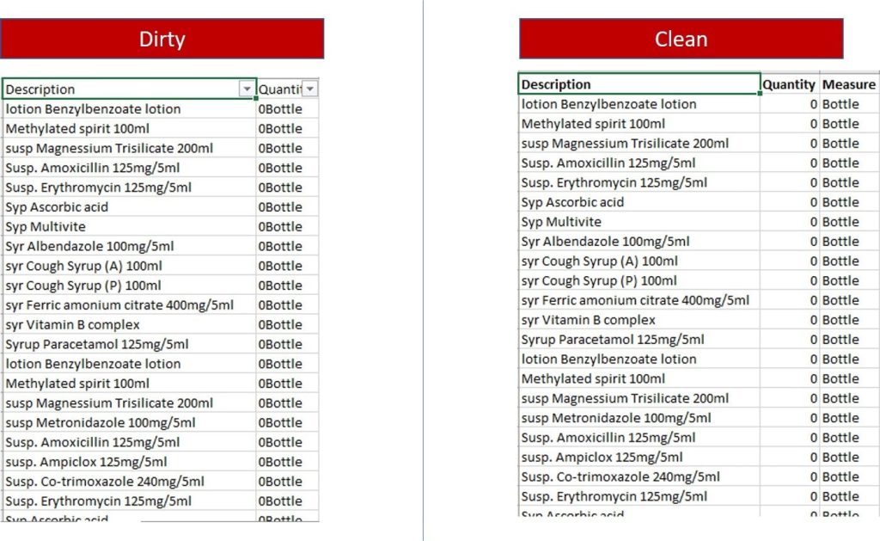880x541 pixels.
Task: Click the red Dirty title banner
Action: (x=162, y=38)
